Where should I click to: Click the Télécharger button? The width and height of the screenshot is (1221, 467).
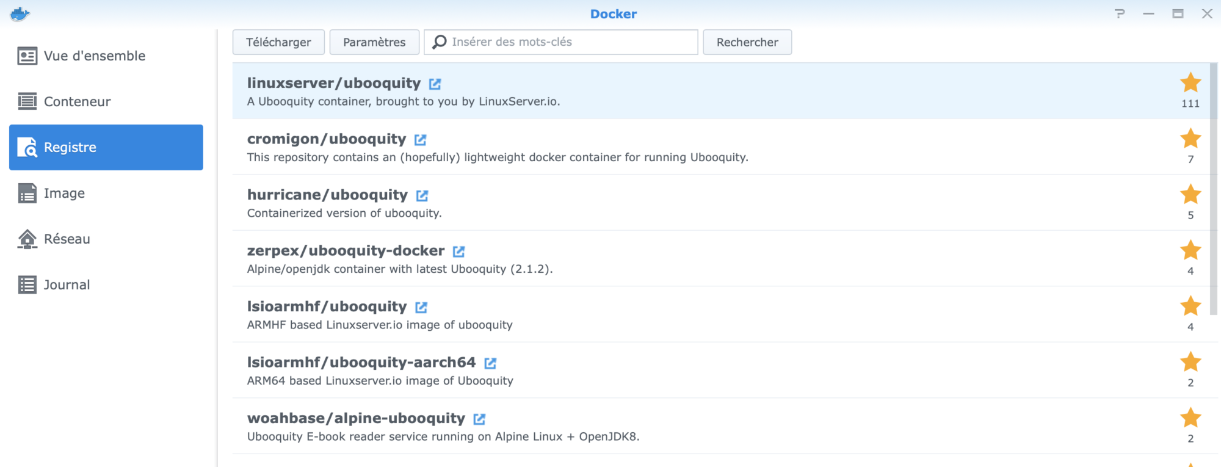point(278,42)
